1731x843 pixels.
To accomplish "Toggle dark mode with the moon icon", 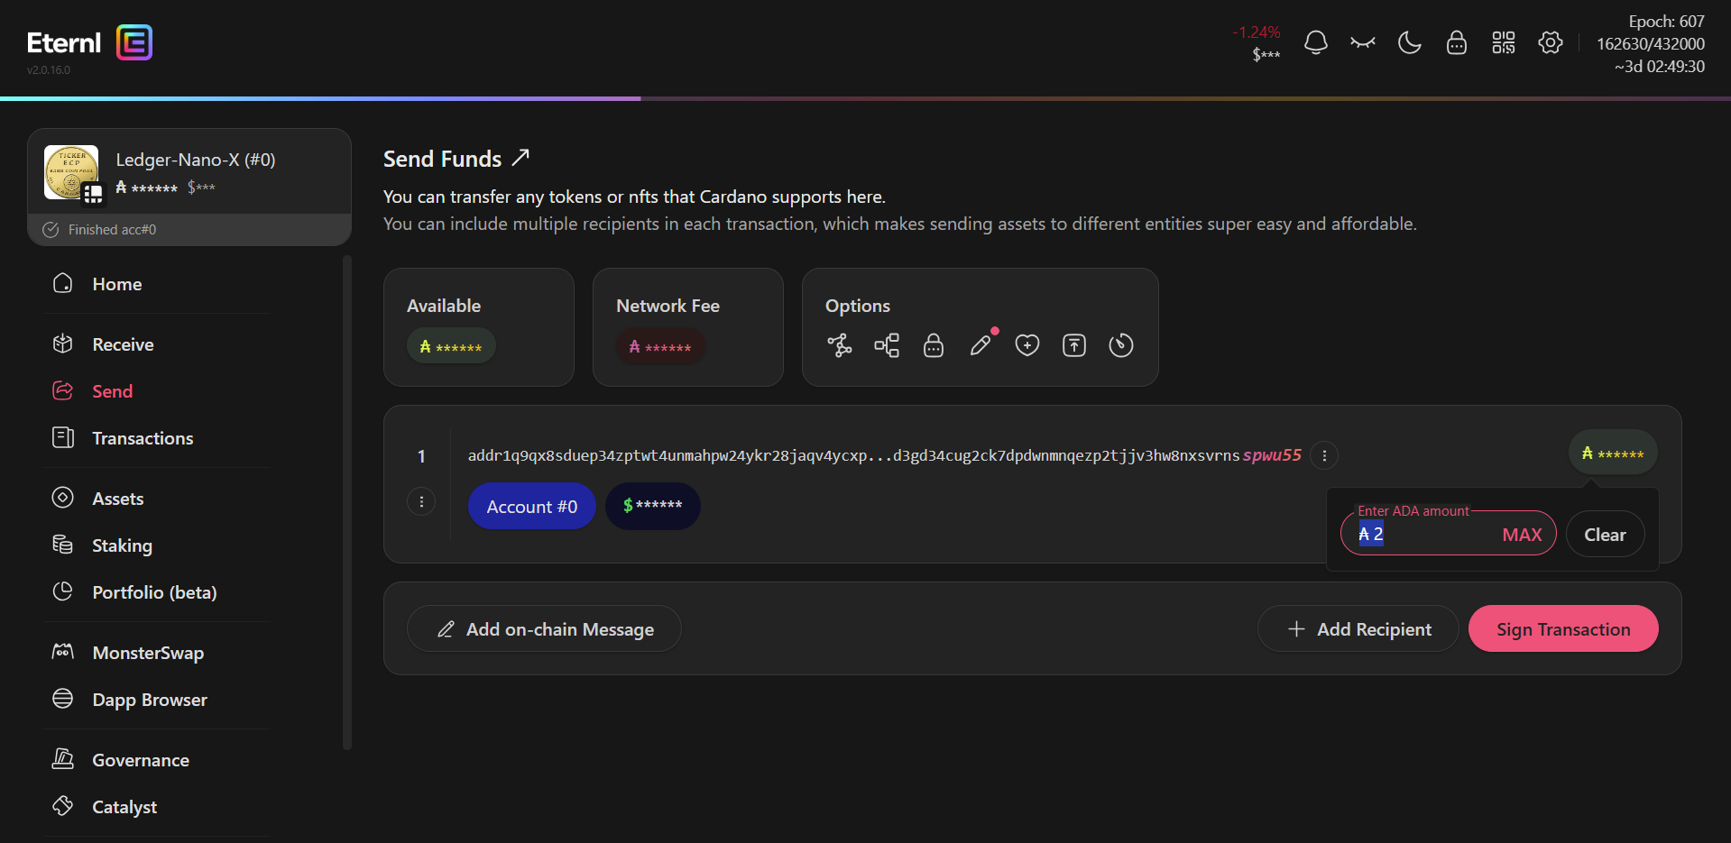I will (1409, 42).
